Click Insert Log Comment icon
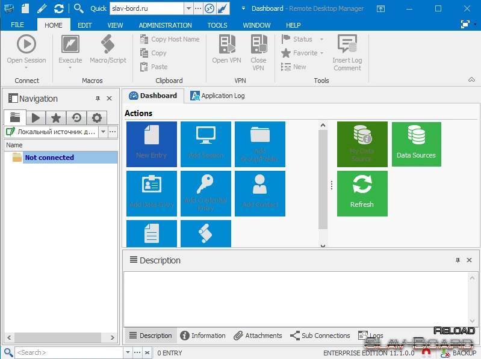The image size is (481, 359). coord(347,44)
